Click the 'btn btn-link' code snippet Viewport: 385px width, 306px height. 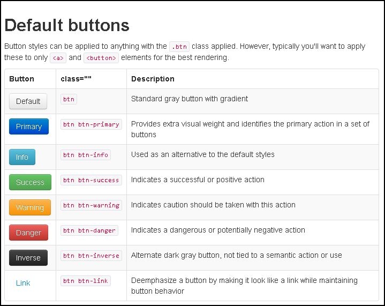click(x=86, y=281)
